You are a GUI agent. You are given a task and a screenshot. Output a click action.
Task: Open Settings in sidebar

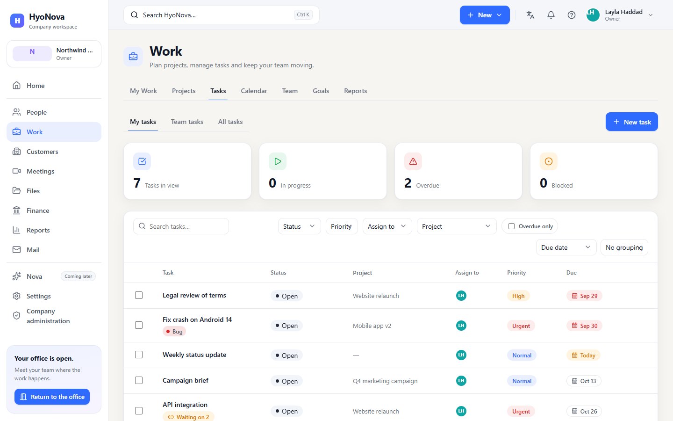(x=54, y=296)
